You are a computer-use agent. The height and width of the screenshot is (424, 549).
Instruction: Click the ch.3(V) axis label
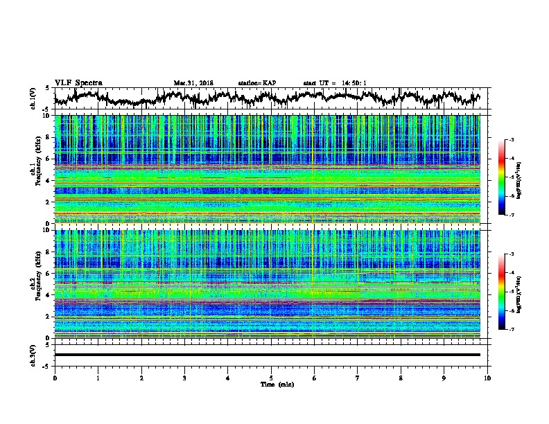(x=33, y=355)
